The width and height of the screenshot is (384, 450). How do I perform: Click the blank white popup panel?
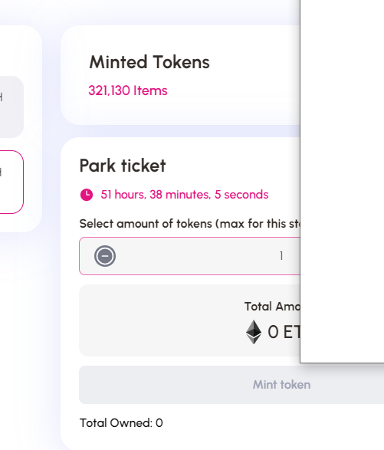coord(342,182)
